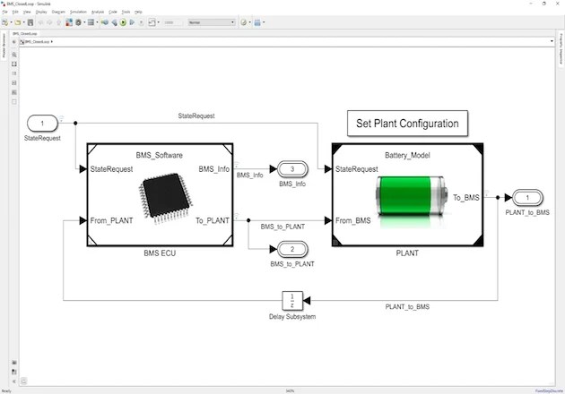This screenshot has height=394, width=565.
Task: Open the Library Browser icon
Action: (69, 22)
